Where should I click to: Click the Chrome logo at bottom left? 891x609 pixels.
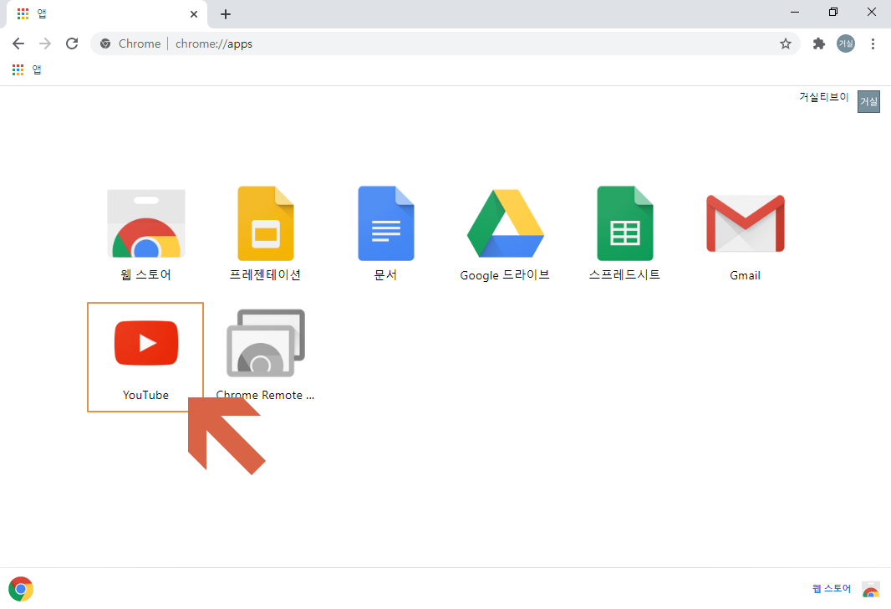[x=21, y=589]
